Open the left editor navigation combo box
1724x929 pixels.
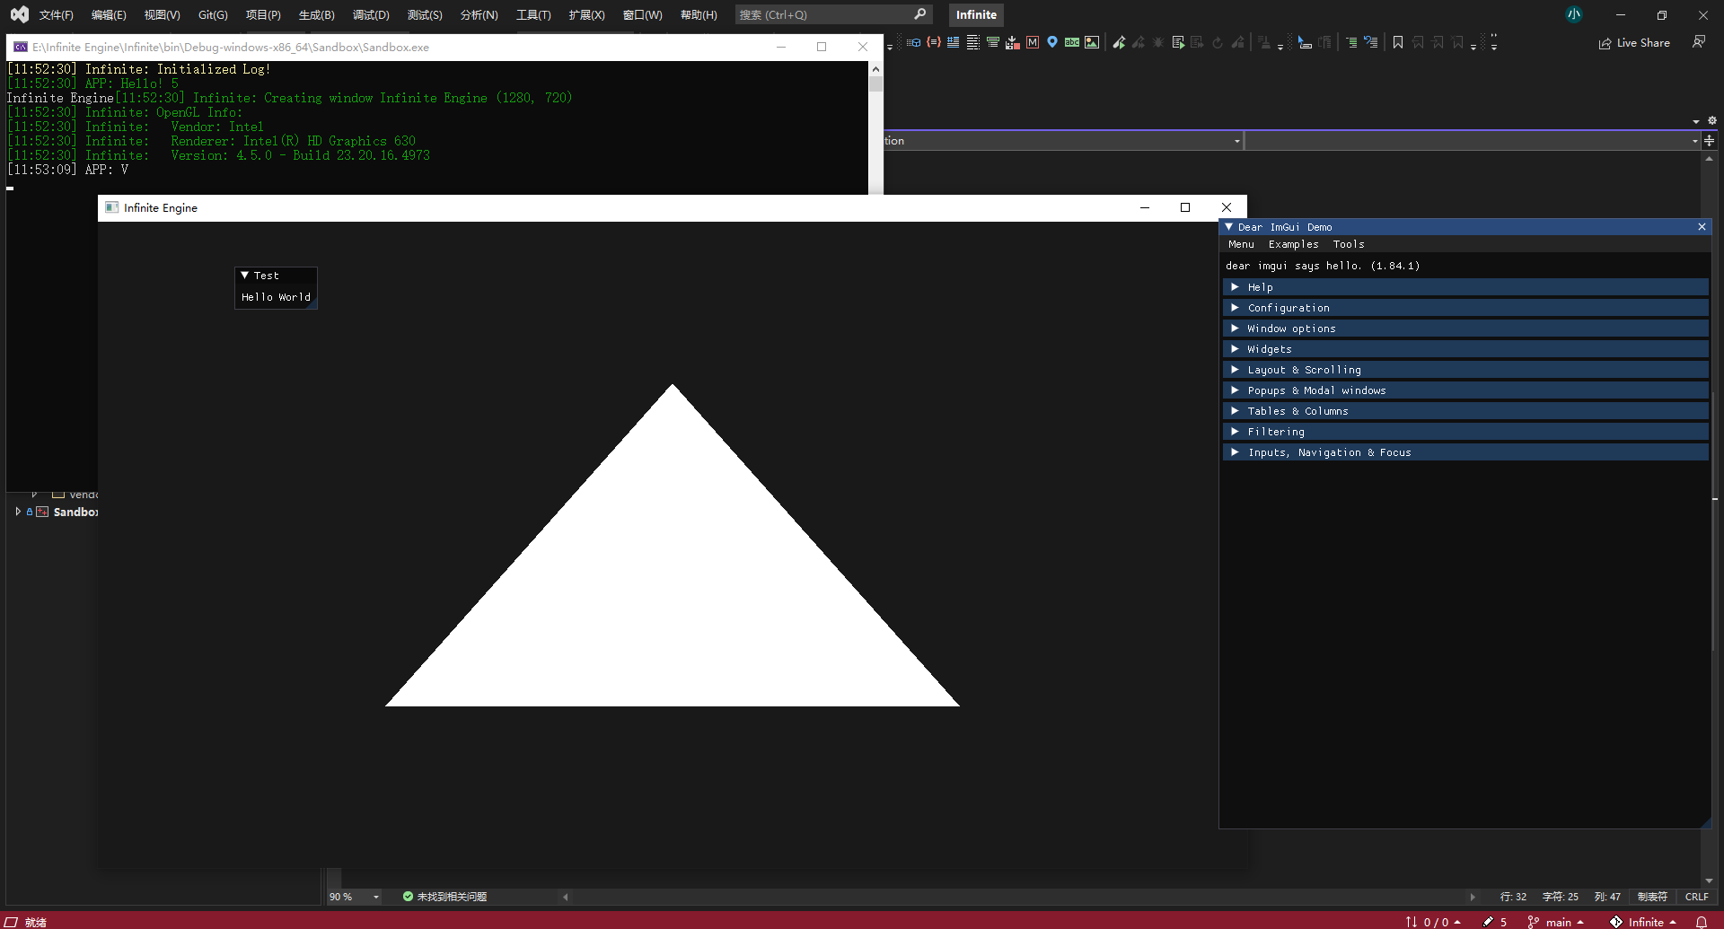click(1063, 141)
